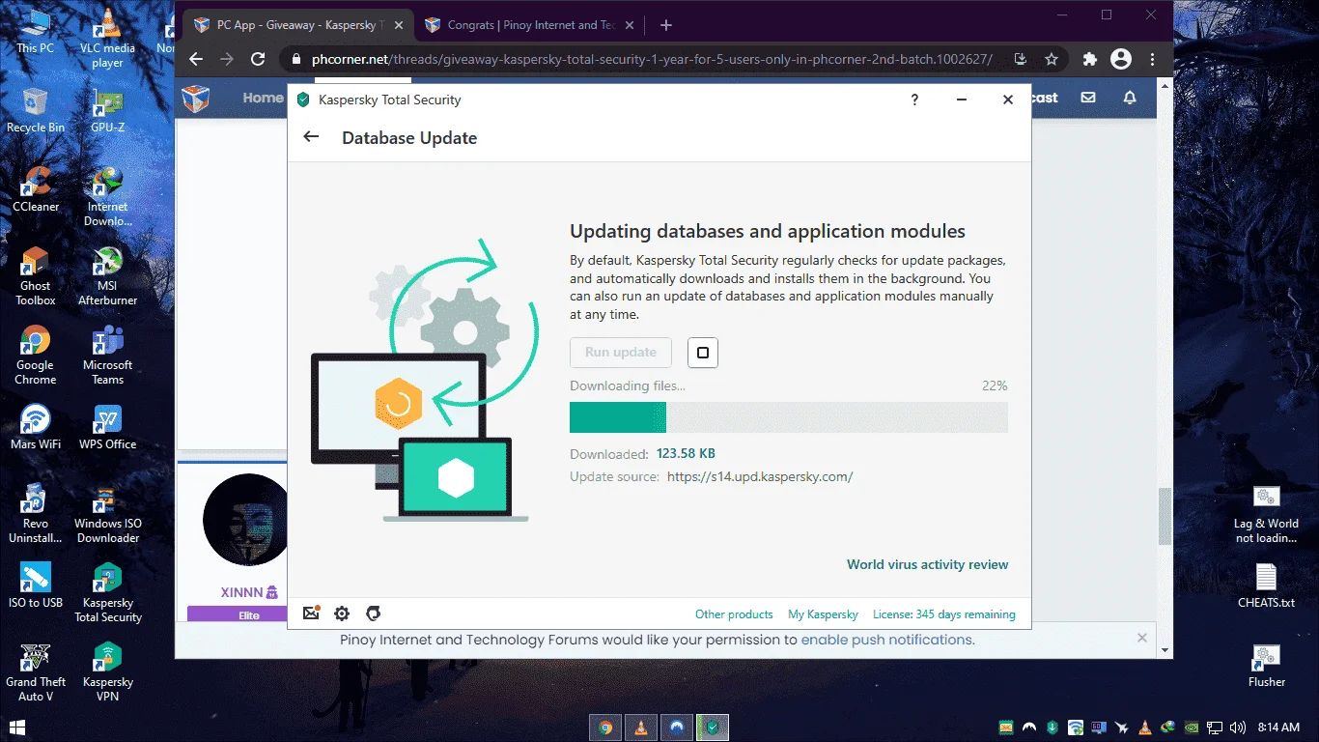
Task: Click the update source URL text
Action: click(760, 476)
